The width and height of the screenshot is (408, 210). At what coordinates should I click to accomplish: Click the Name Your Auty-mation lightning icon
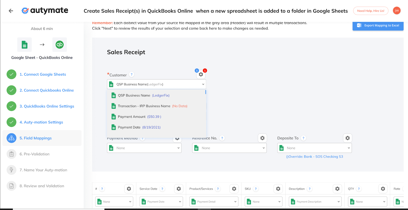click(11, 170)
